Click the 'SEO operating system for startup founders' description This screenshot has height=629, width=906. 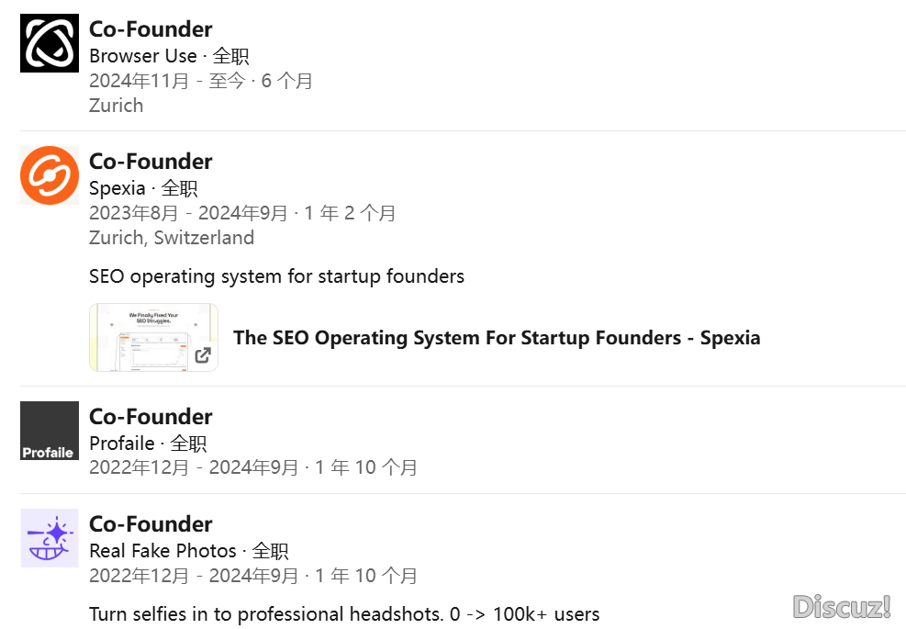pos(277,276)
